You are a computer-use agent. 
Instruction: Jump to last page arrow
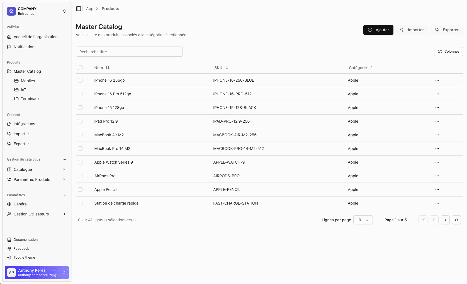(456, 220)
